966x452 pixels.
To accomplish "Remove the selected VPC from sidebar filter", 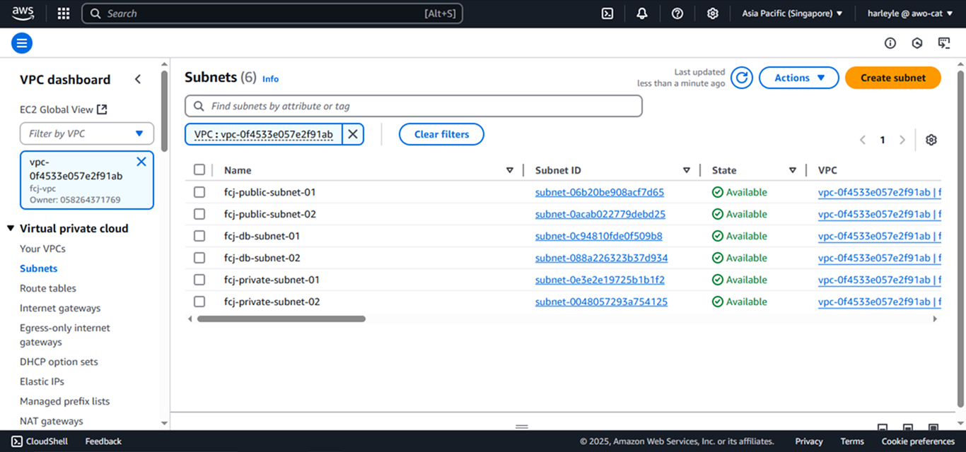I will (141, 162).
